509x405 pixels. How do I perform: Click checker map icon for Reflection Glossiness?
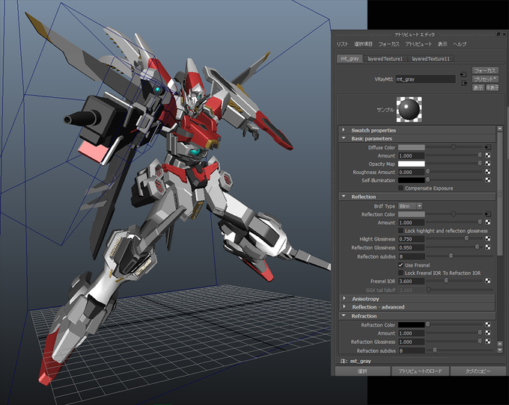coord(487,247)
